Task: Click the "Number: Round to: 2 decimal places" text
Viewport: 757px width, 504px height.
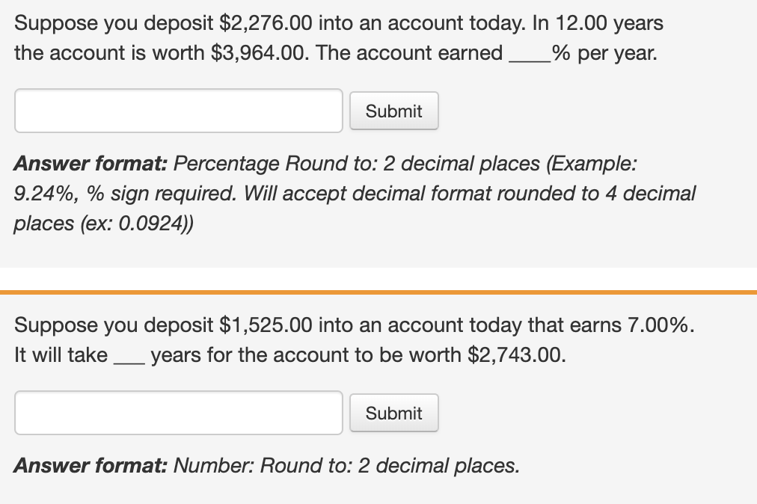Action: click(346, 465)
